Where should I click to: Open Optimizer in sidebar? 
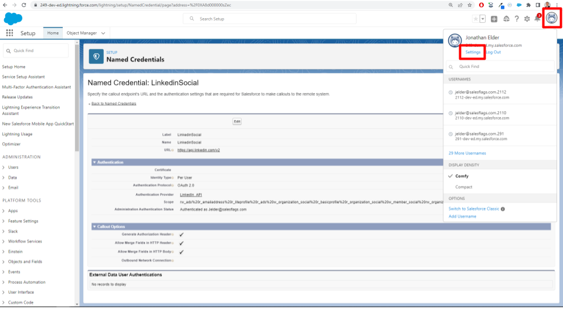point(11,144)
